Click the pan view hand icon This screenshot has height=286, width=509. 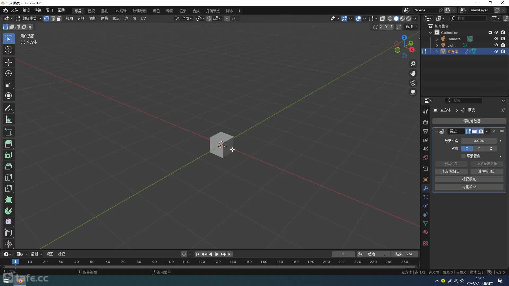(x=413, y=74)
